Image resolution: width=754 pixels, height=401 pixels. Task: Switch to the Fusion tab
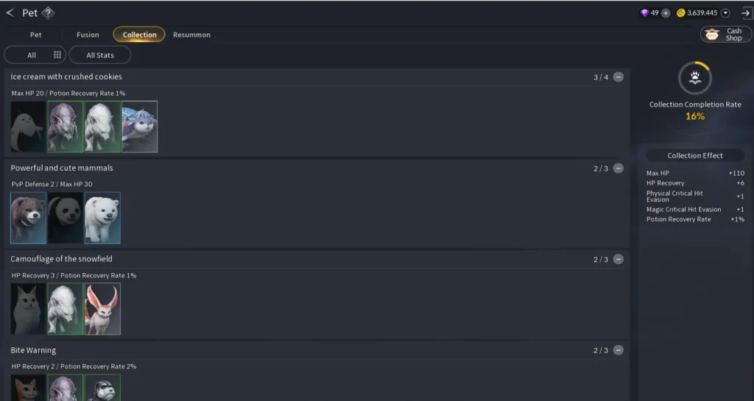pyautogui.click(x=88, y=35)
